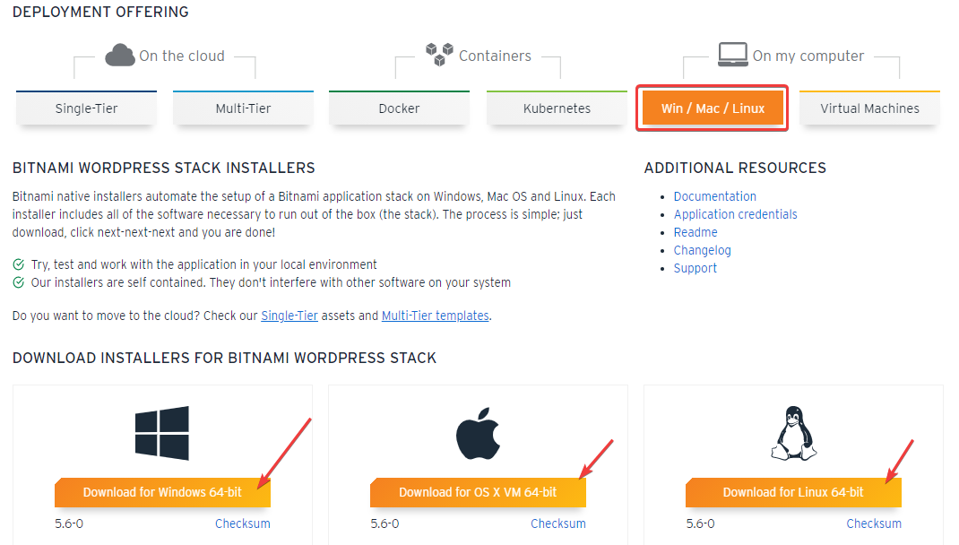Click the computer monitor icon
Viewport: 959px width, 545px height.
coord(733,54)
